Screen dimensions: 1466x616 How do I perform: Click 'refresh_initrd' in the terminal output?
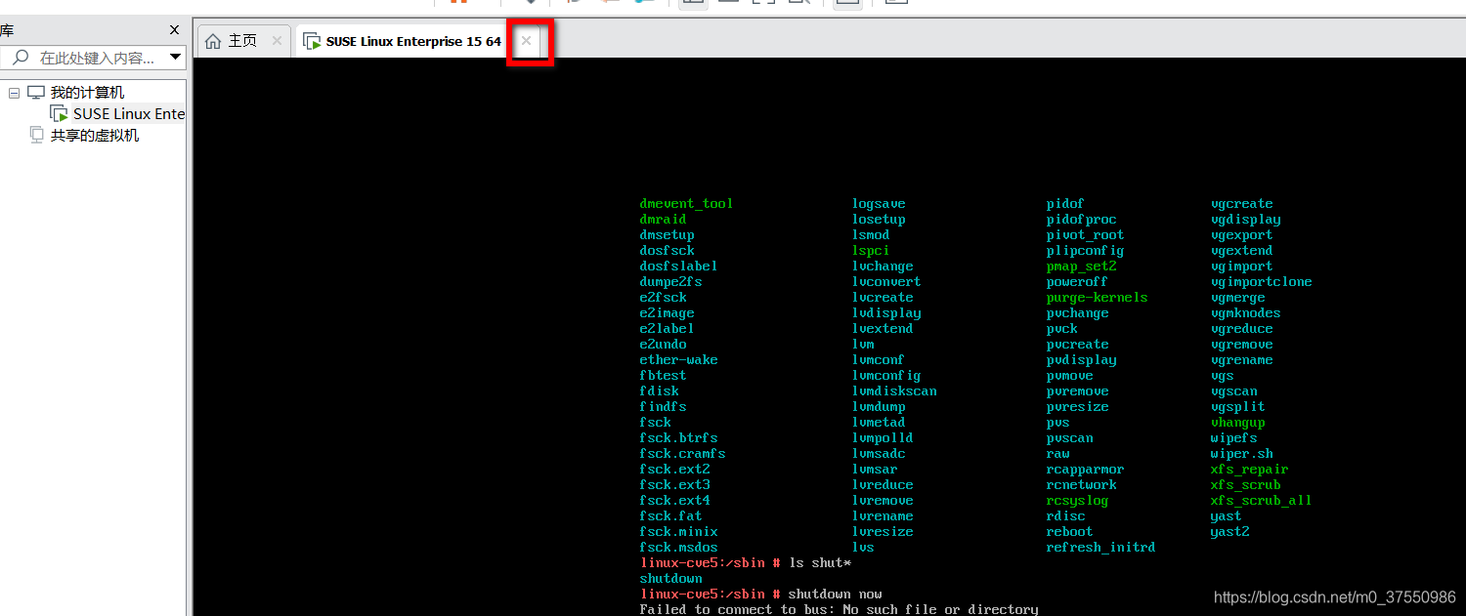click(x=1100, y=548)
